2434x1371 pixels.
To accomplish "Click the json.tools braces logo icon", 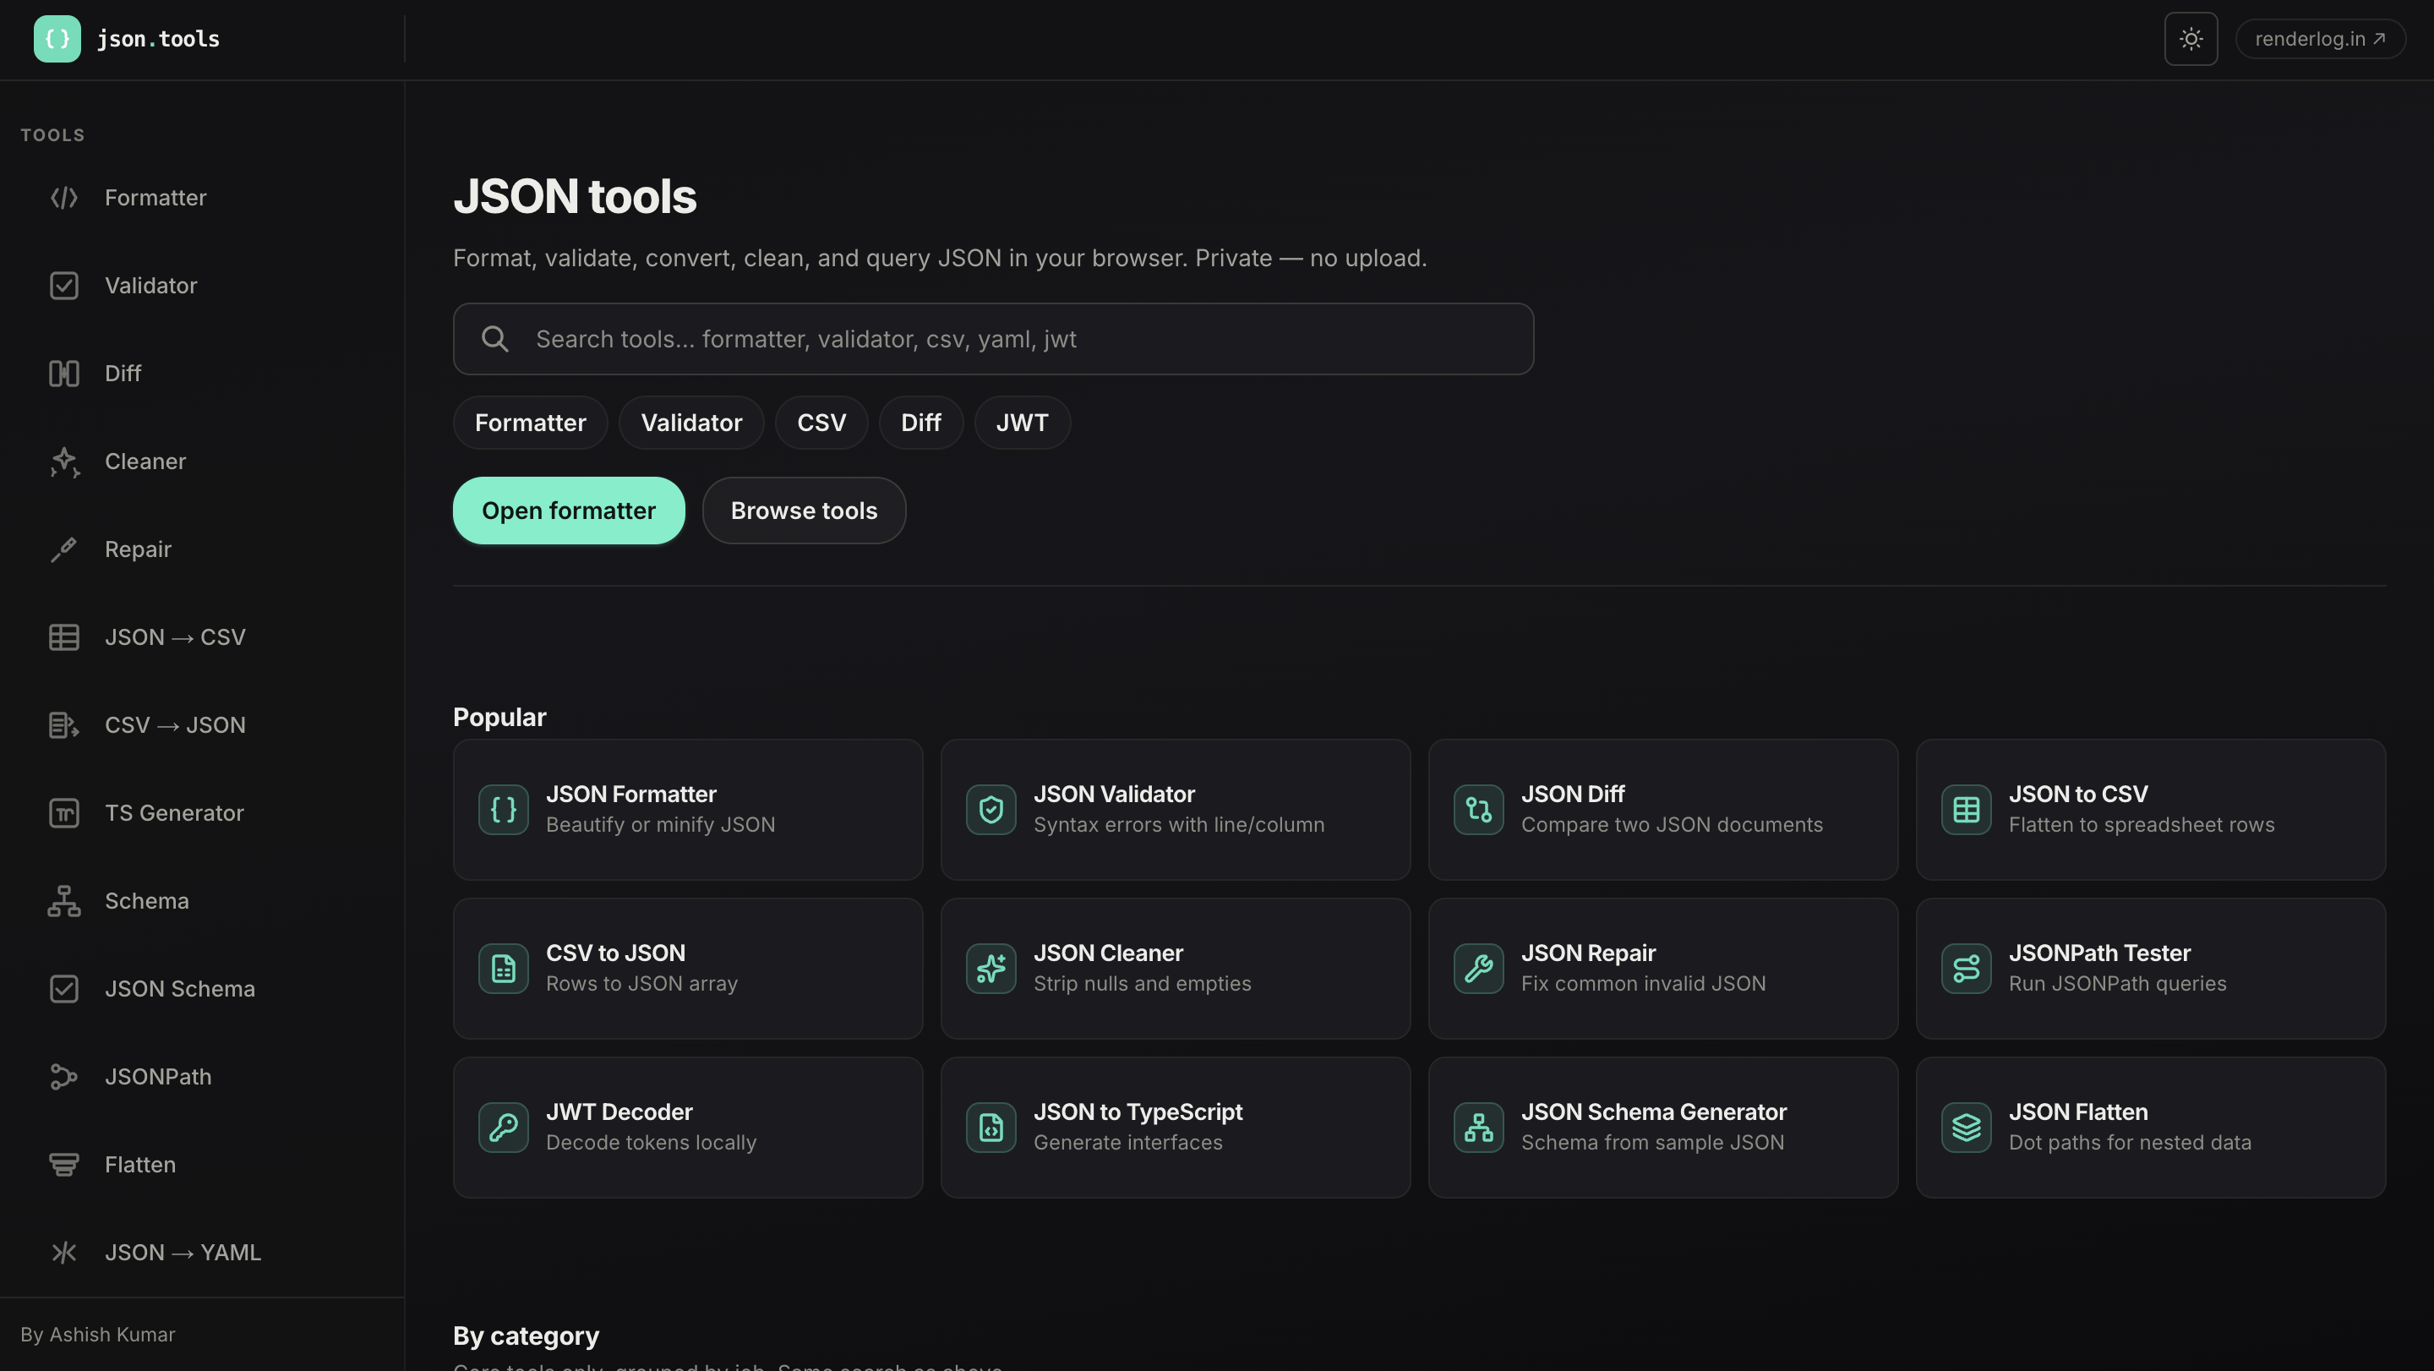I will pos(57,39).
